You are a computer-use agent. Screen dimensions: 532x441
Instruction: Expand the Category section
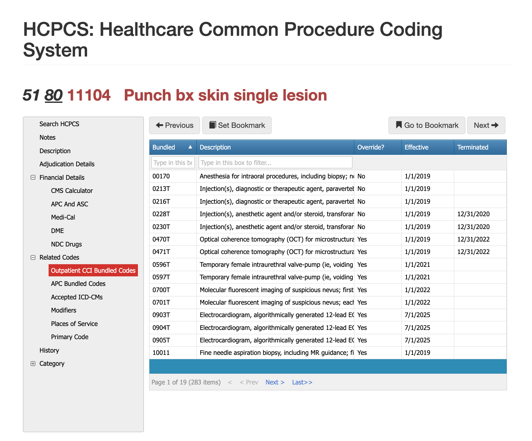coord(33,363)
